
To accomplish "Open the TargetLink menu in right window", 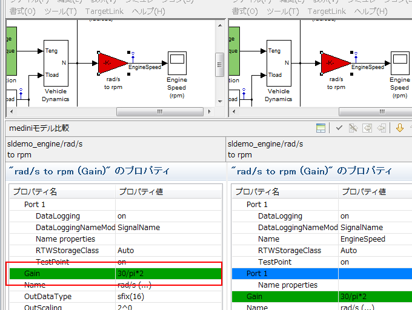I will click(327, 11).
